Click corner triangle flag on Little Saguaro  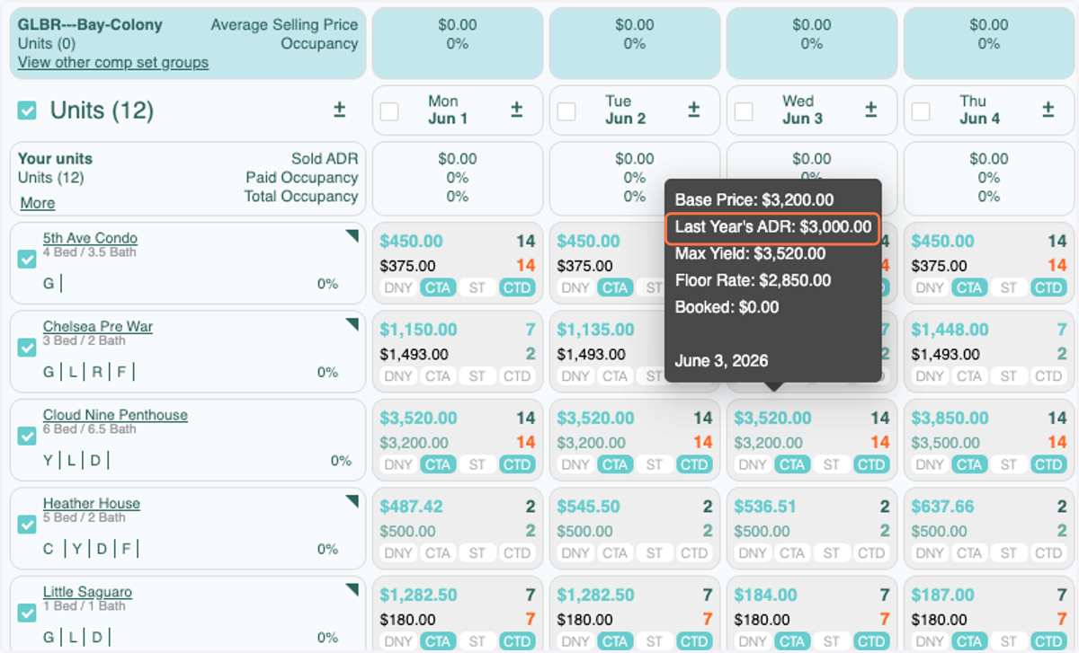(x=352, y=589)
